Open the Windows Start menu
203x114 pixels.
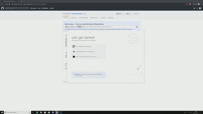[2, 112]
